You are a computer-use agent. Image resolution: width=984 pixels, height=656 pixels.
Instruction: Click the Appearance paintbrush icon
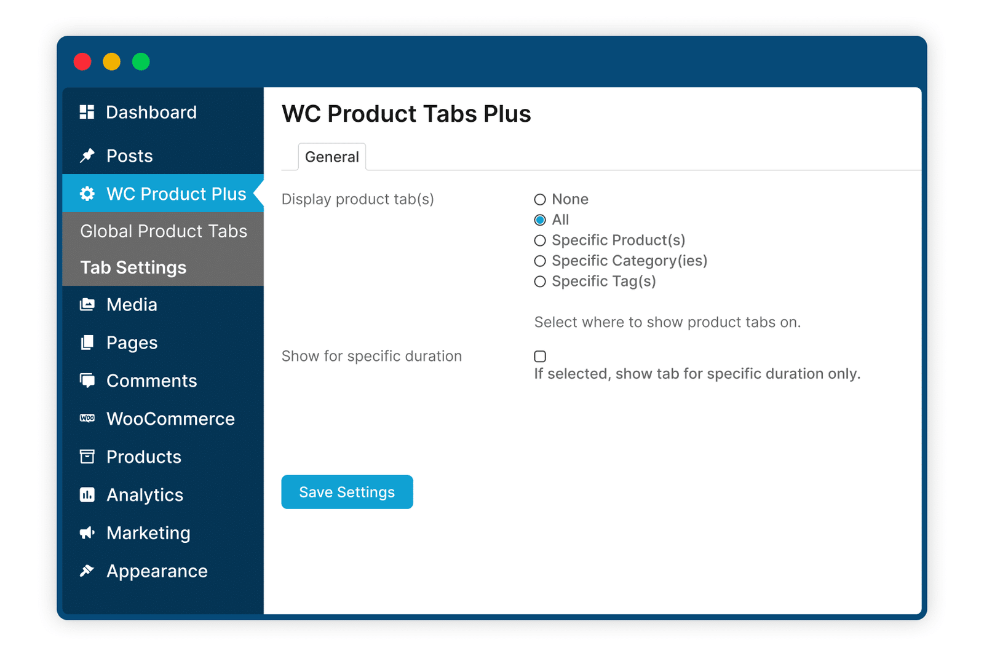pyautogui.click(x=87, y=571)
